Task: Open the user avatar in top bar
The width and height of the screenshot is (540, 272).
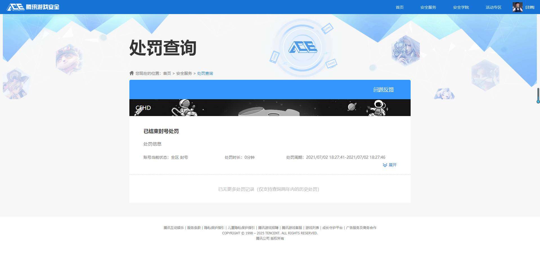Action: [x=517, y=7]
